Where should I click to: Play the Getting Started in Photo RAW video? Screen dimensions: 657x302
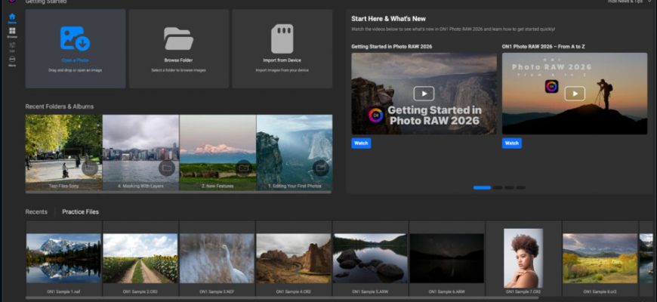click(424, 94)
